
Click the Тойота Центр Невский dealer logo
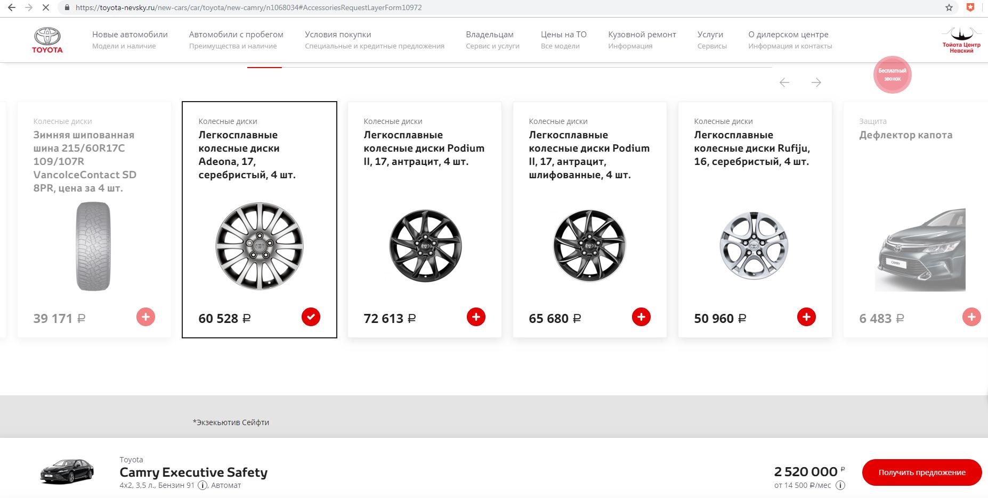[961, 40]
